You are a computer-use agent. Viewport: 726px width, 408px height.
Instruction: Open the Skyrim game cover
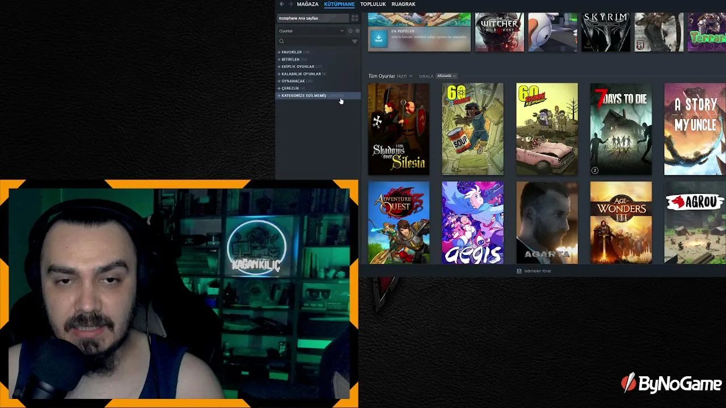pyautogui.click(x=606, y=32)
